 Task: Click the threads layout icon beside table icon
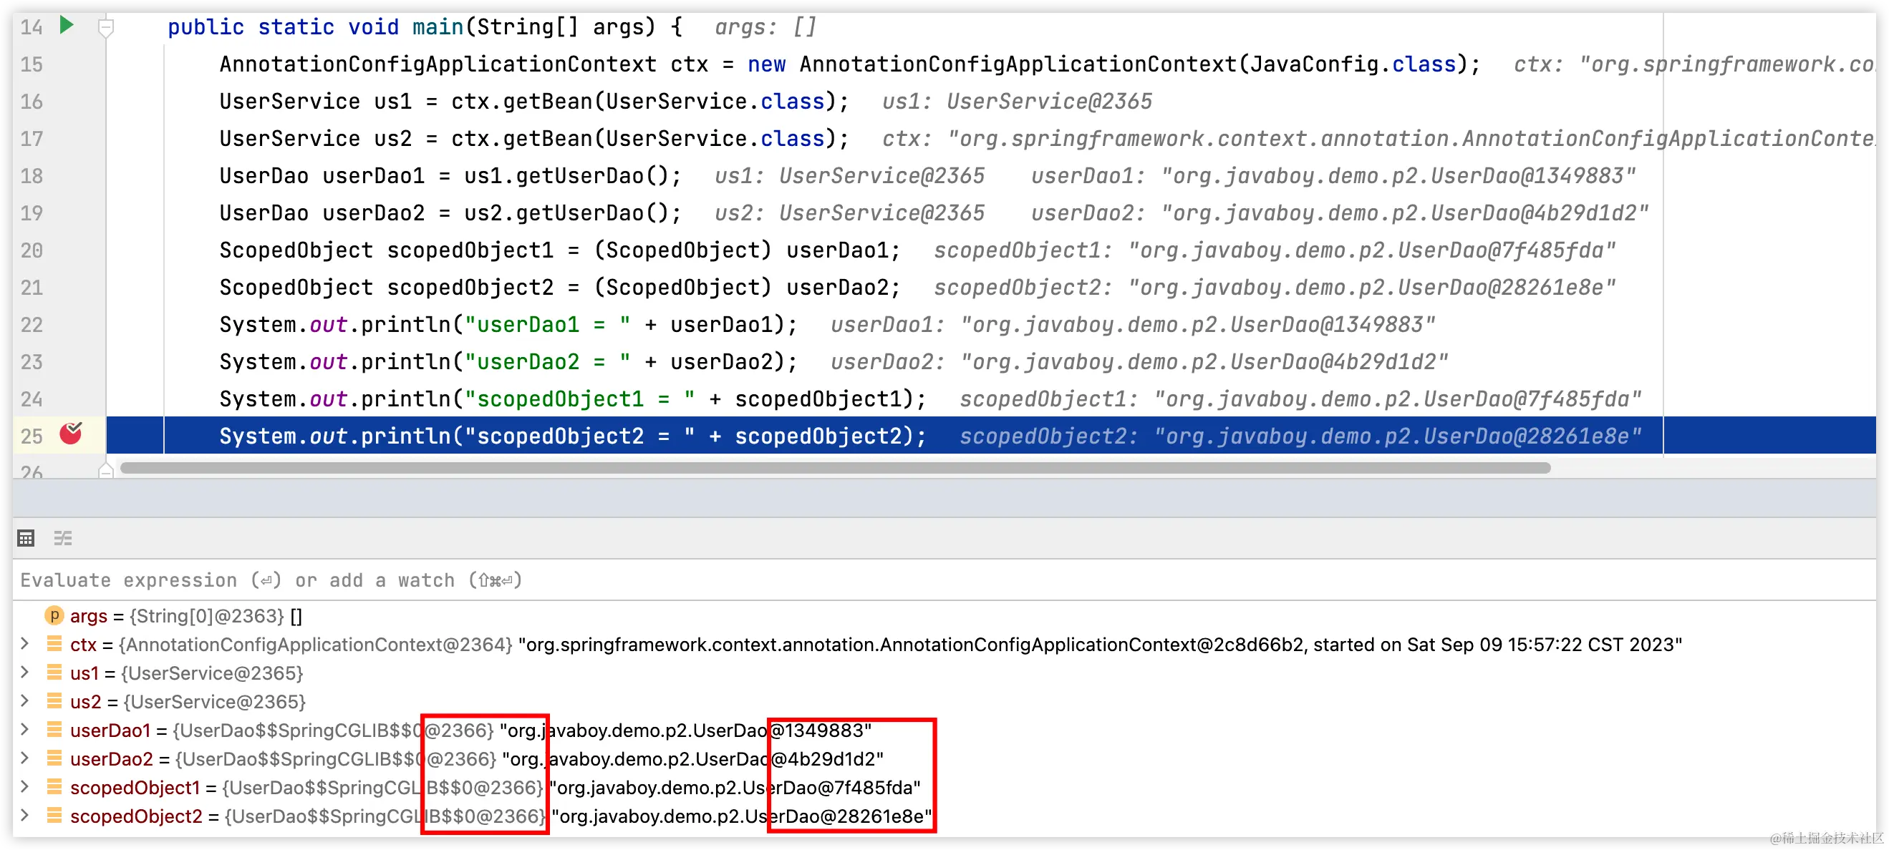point(63,539)
